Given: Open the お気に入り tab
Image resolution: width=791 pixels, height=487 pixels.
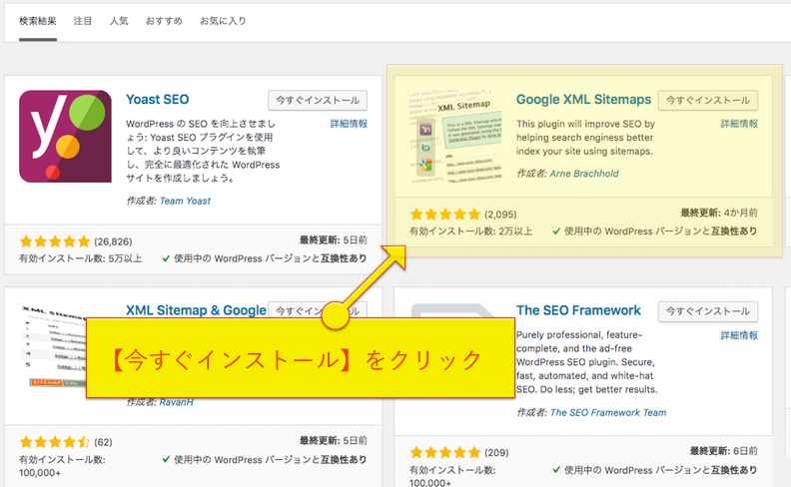Looking at the screenshot, I should [x=223, y=21].
